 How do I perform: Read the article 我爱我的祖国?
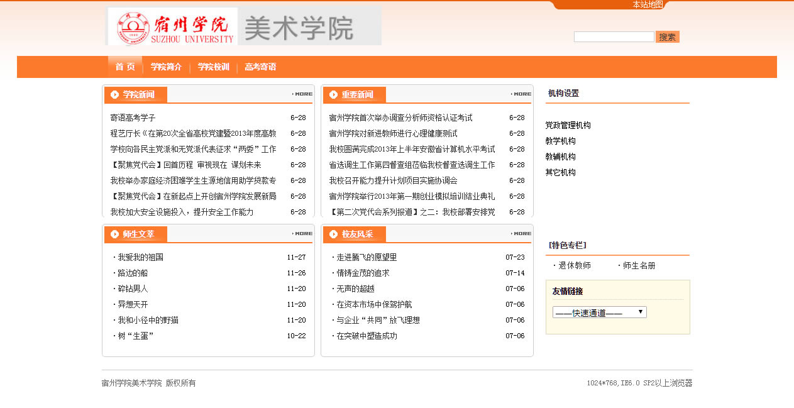(x=140, y=258)
